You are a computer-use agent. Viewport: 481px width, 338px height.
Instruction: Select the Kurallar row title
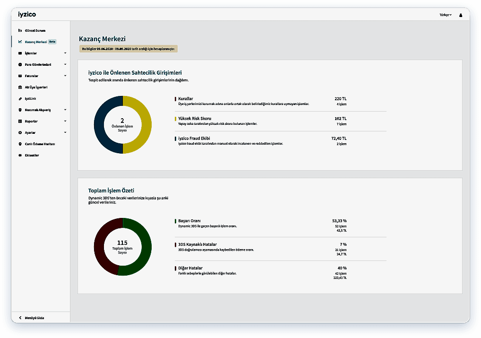[186, 99]
